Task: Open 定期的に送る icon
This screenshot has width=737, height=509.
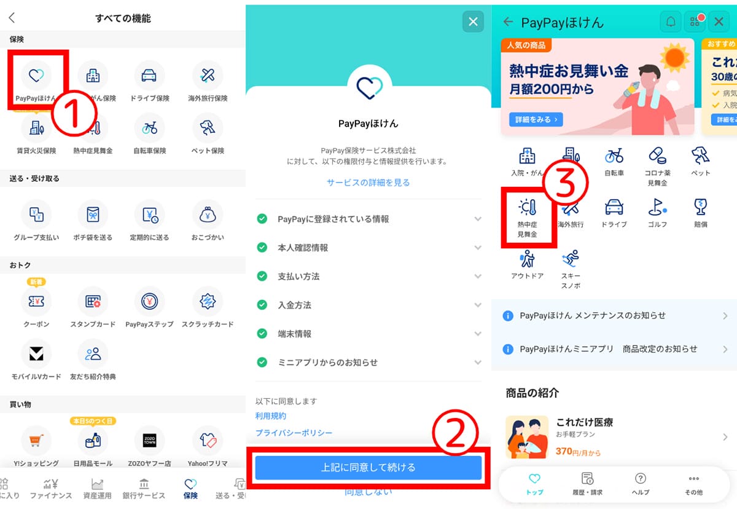Action: click(149, 215)
